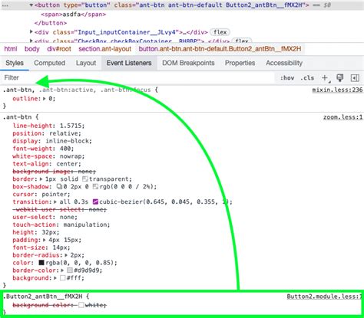Open the Event Listeners tab
The image size is (364, 318).
pyautogui.click(x=129, y=63)
